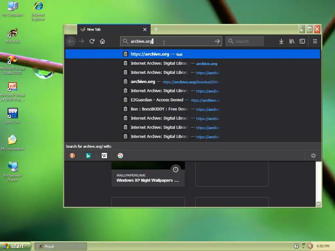This screenshot has width=335, height=251.
Task: Search with Google icon
Action: [x=120, y=156]
